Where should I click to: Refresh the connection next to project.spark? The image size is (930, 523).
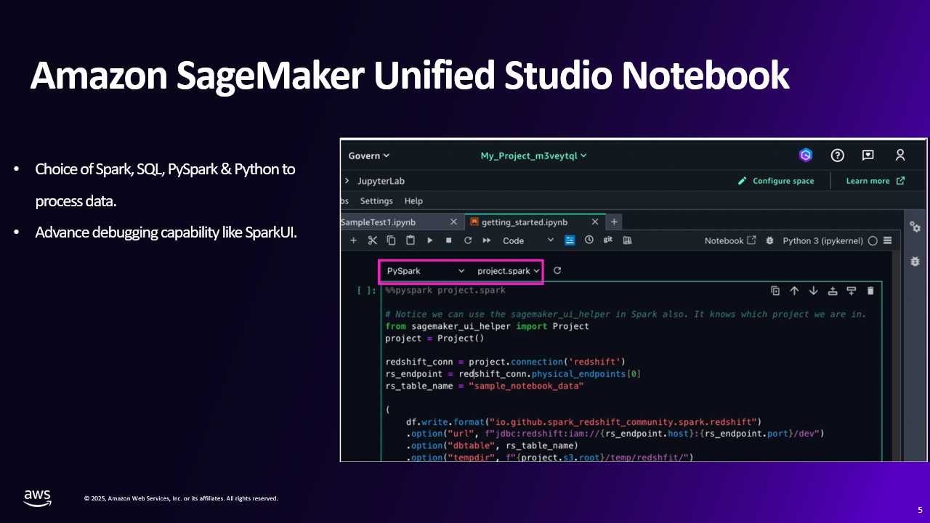pos(557,270)
